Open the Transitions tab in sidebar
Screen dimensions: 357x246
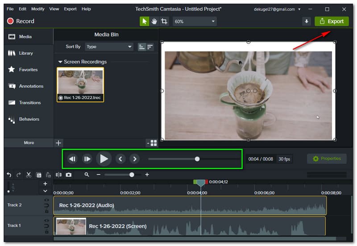click(29, 103)
